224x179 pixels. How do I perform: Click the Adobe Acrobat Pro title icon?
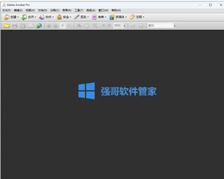coord(4,5)
